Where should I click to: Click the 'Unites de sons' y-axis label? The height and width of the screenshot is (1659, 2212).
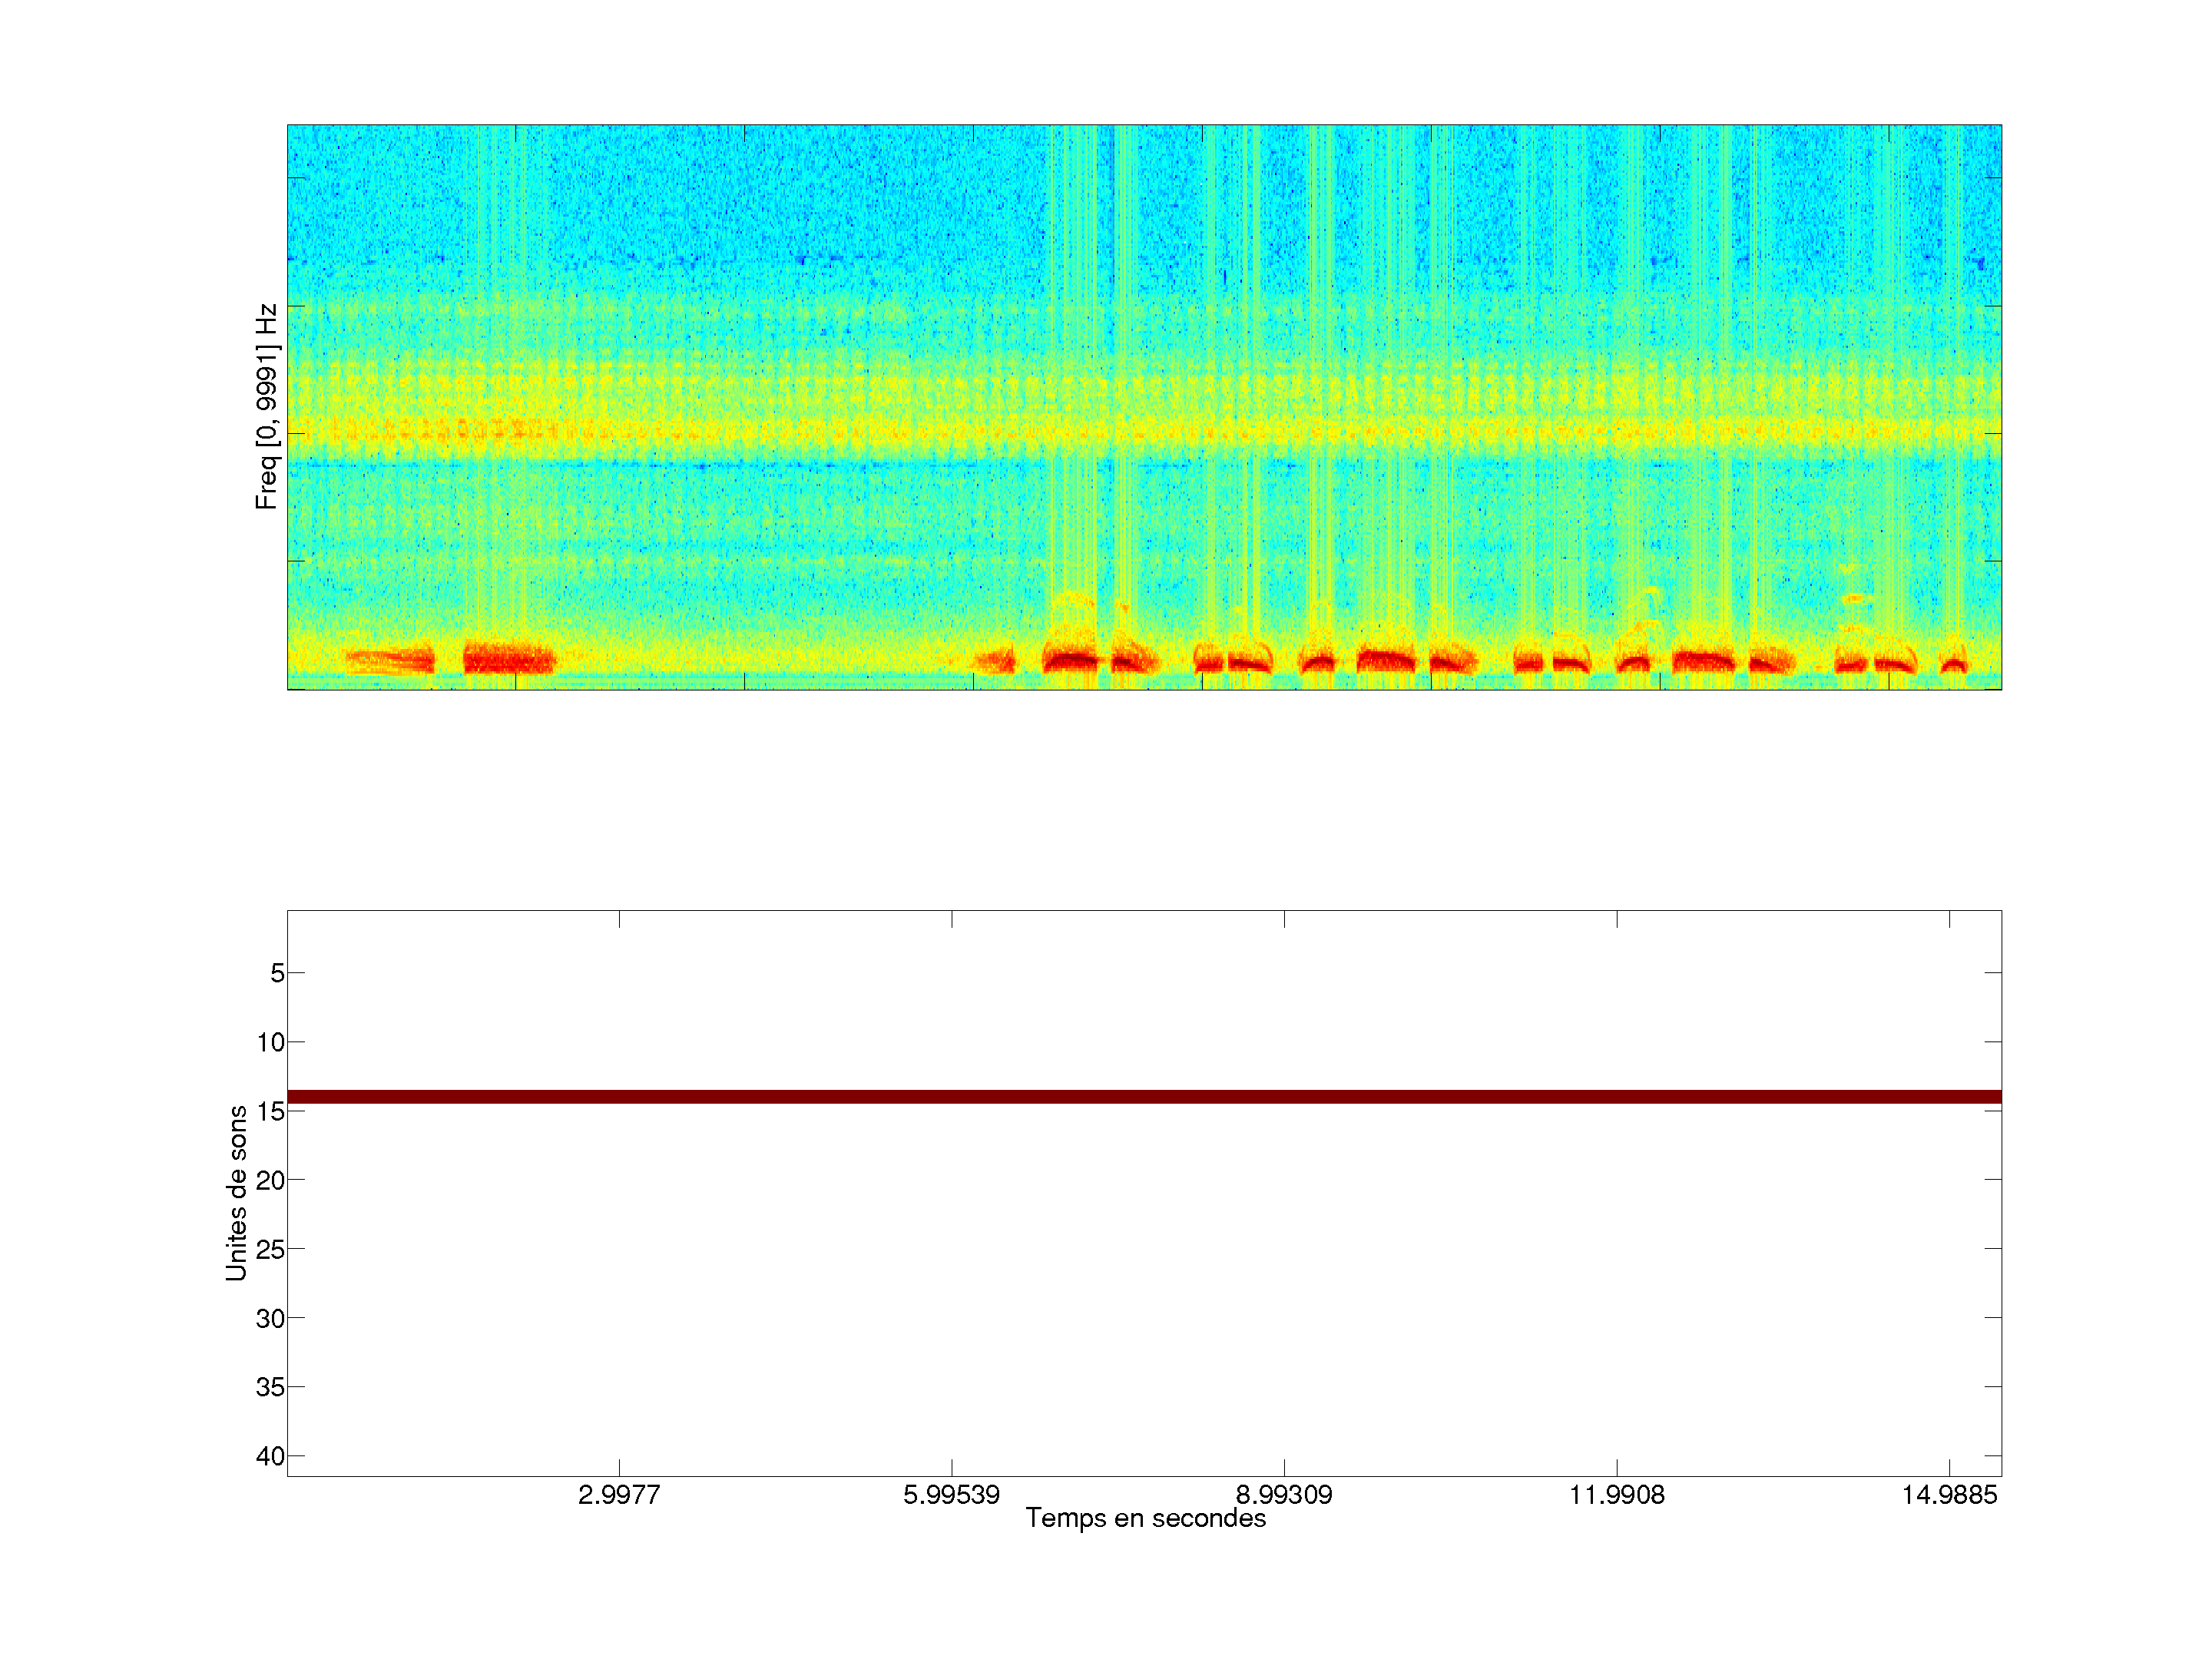(x=237, y=1193)
